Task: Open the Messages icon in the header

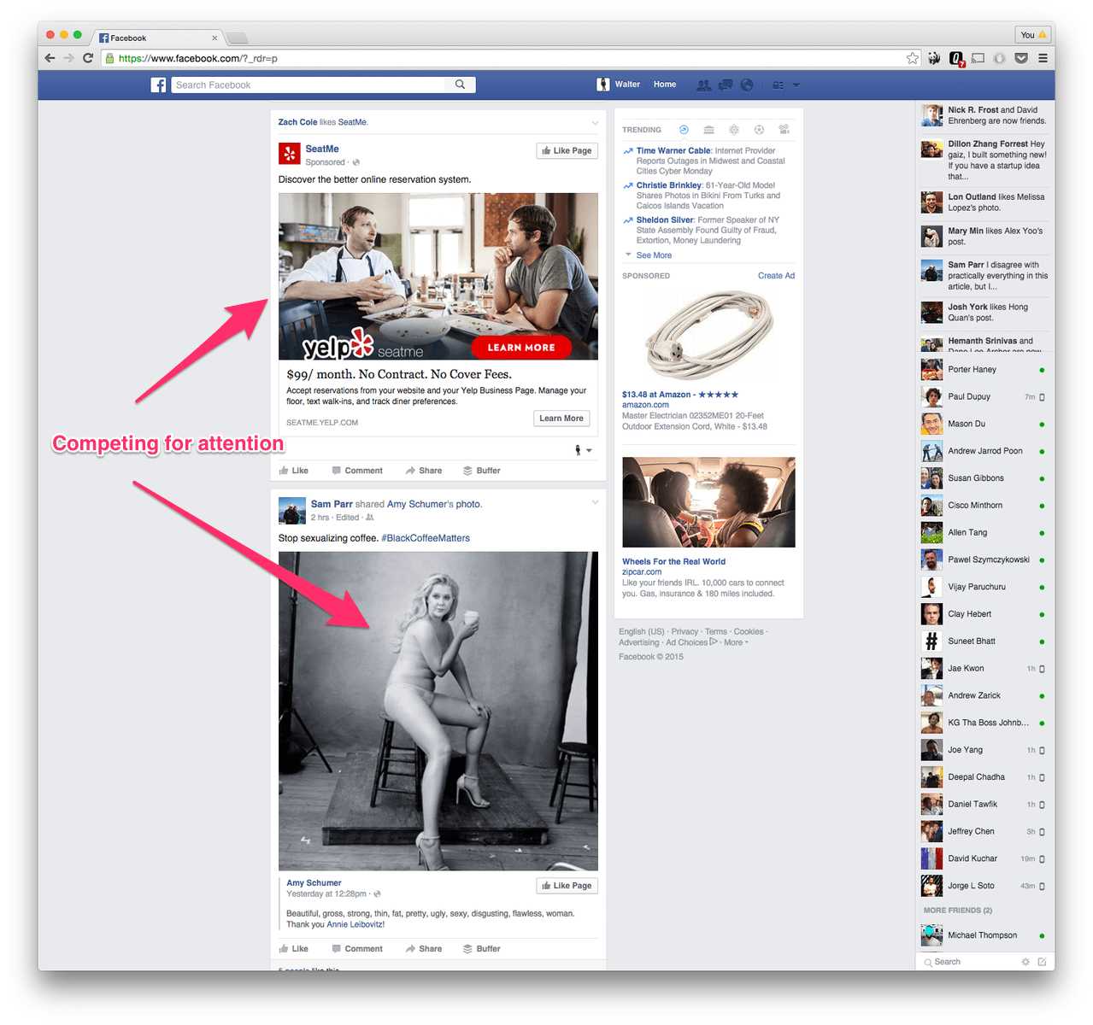Action: click(726, 85)
